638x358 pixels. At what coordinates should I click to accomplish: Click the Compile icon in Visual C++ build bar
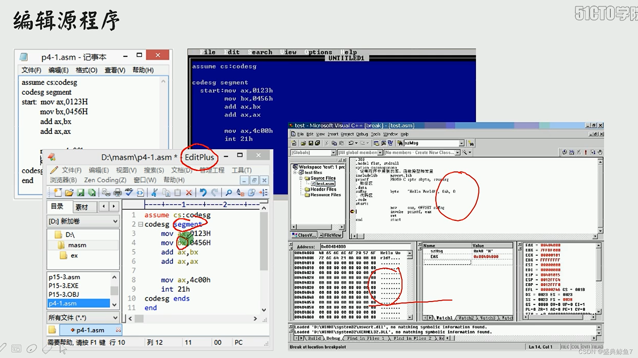(x=564, y=152)
